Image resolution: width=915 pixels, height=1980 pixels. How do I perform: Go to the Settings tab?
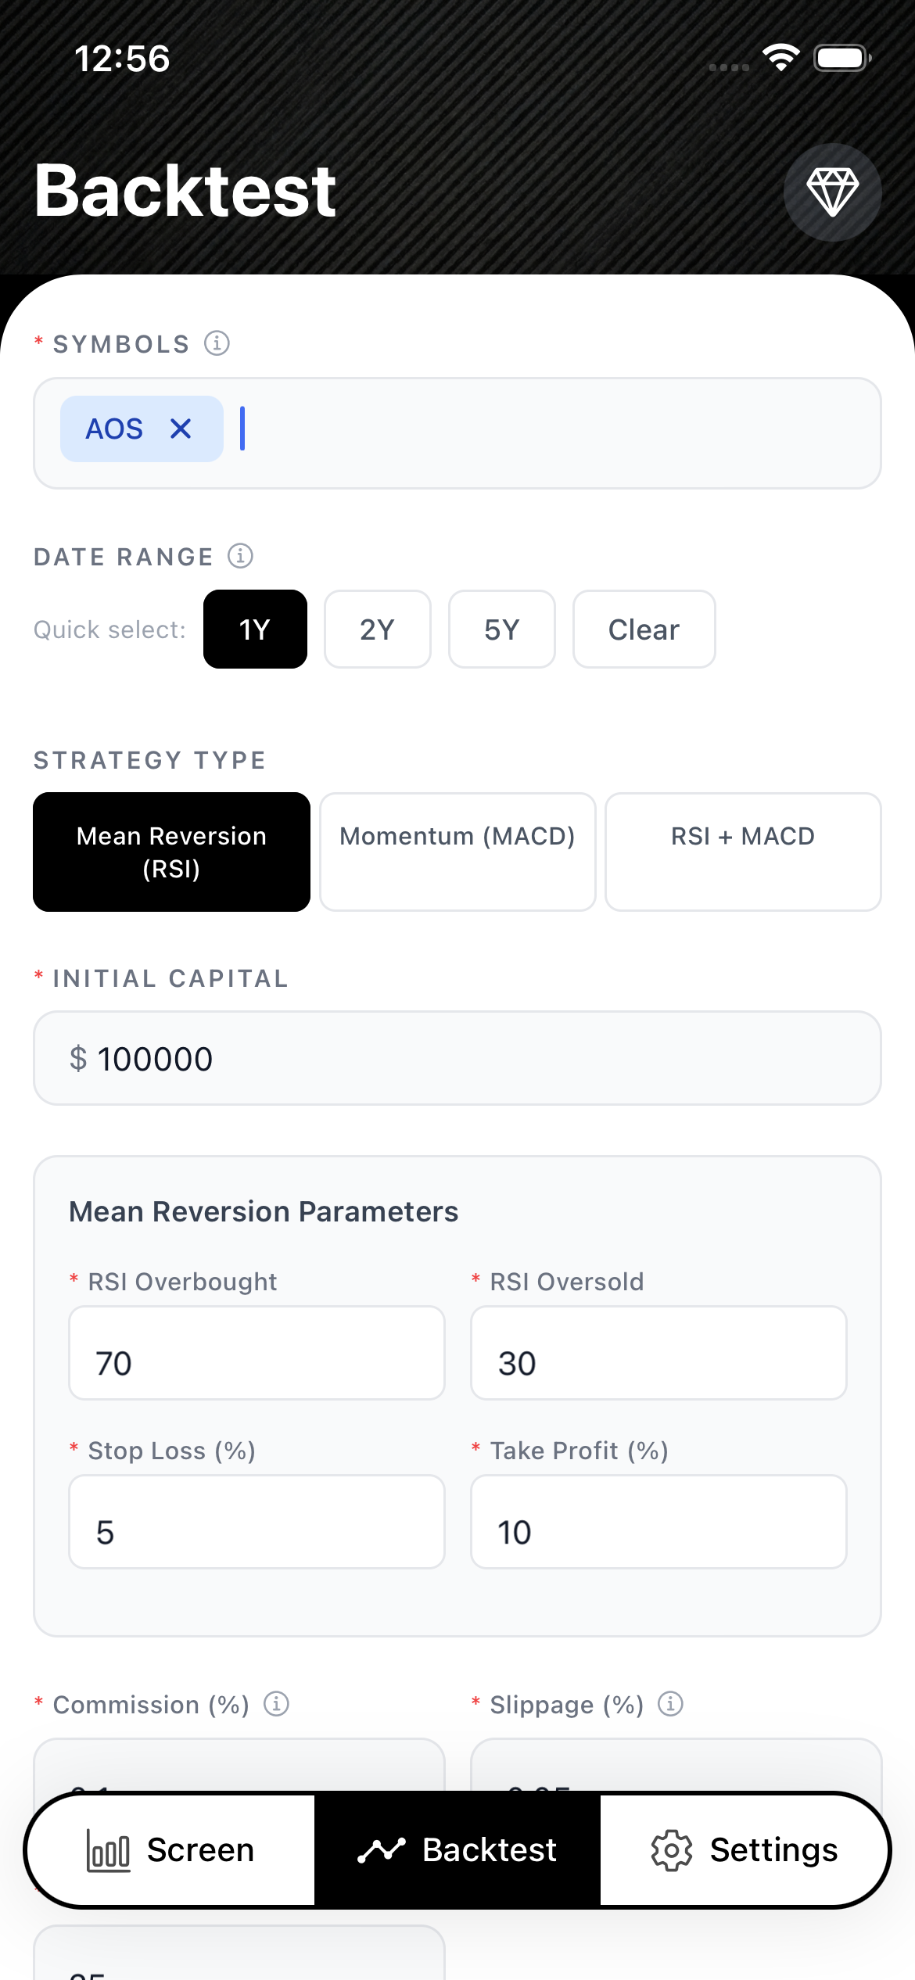[x=745, y=1850]
